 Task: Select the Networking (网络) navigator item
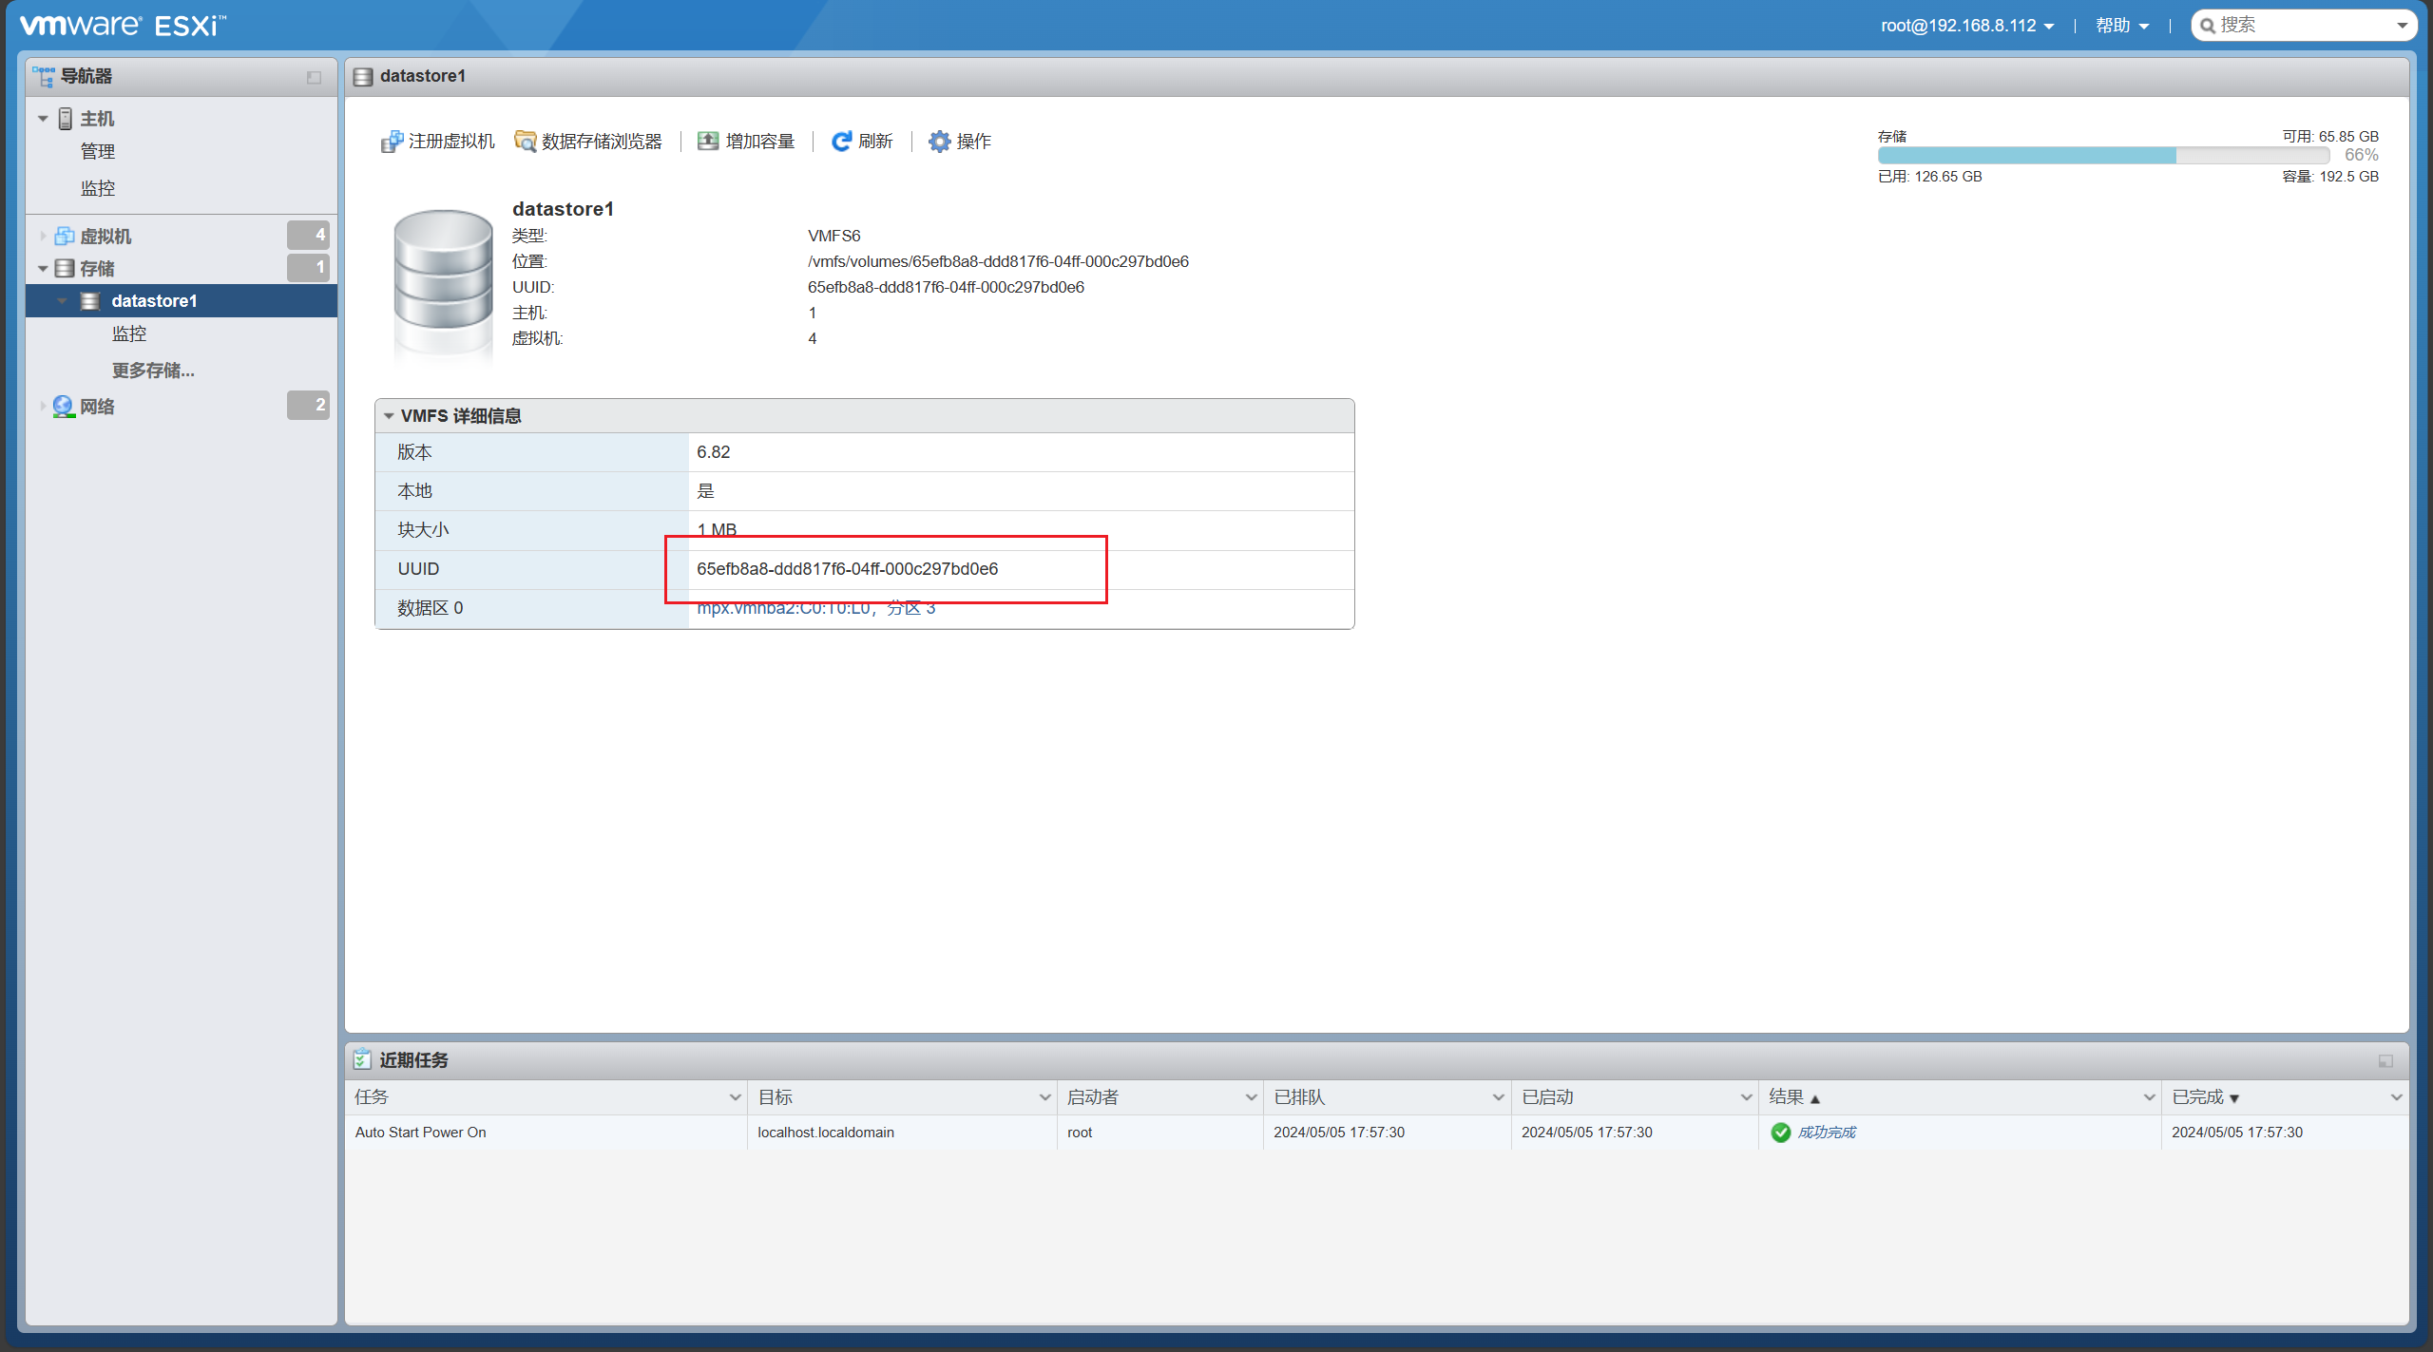point(97,407)
